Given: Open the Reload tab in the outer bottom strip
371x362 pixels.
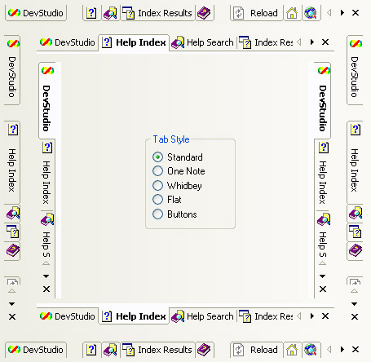Looking at the screenshot, I should point(257,350).
